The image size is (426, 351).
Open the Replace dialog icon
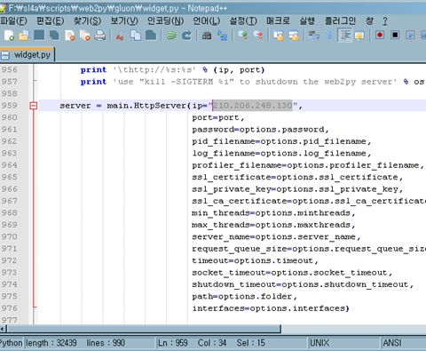pyautogui.click(x=222, y=36)
